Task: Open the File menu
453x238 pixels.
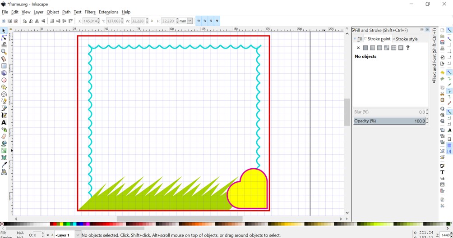Action: (x=5, y=12)
